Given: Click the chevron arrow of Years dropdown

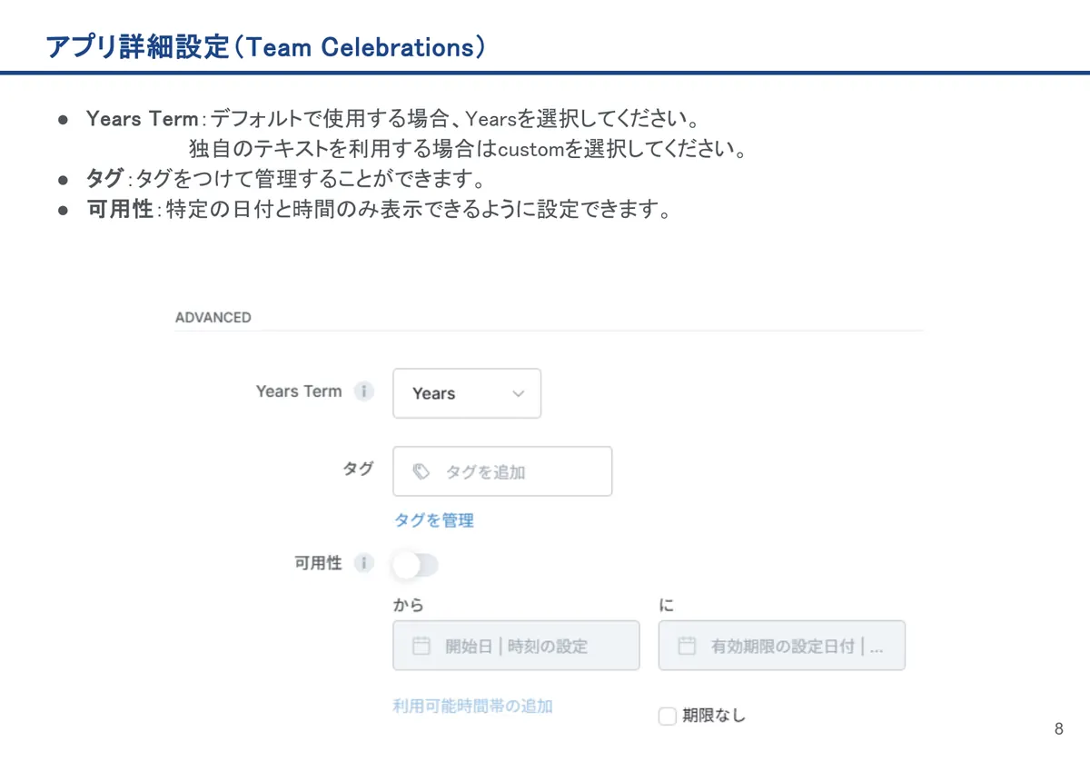Looking at the screenshot, I should [x=519, y=394].
